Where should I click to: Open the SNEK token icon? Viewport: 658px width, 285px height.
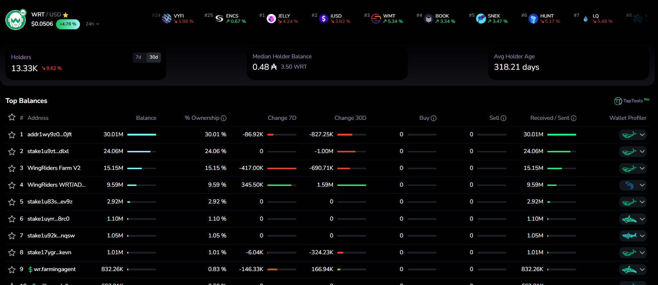(x=481, y=19)
